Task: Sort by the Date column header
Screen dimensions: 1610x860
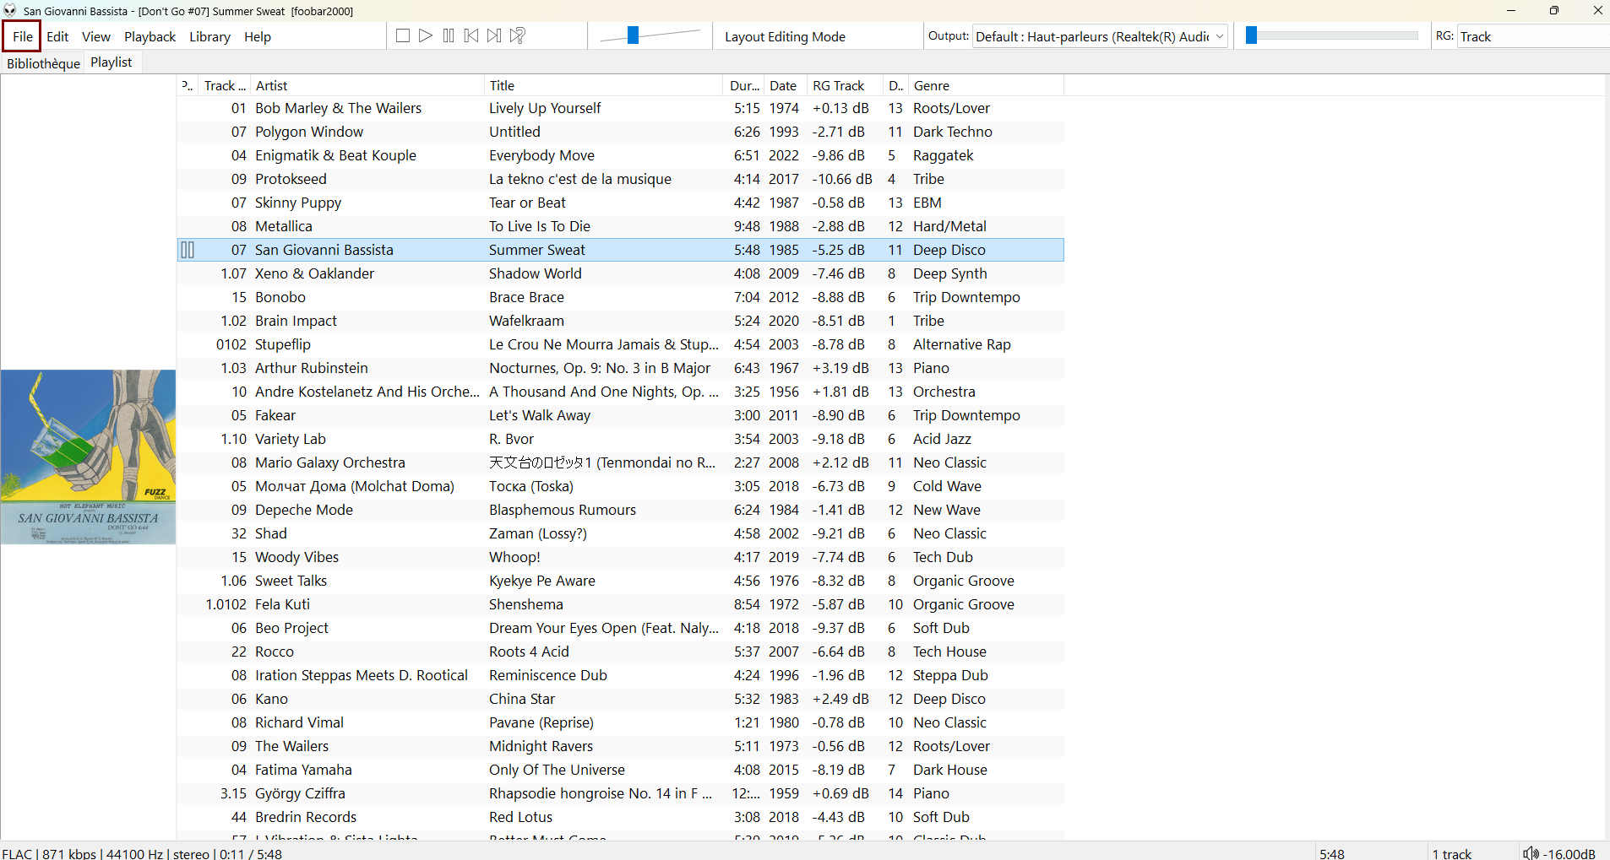Action: click(784, 85)
